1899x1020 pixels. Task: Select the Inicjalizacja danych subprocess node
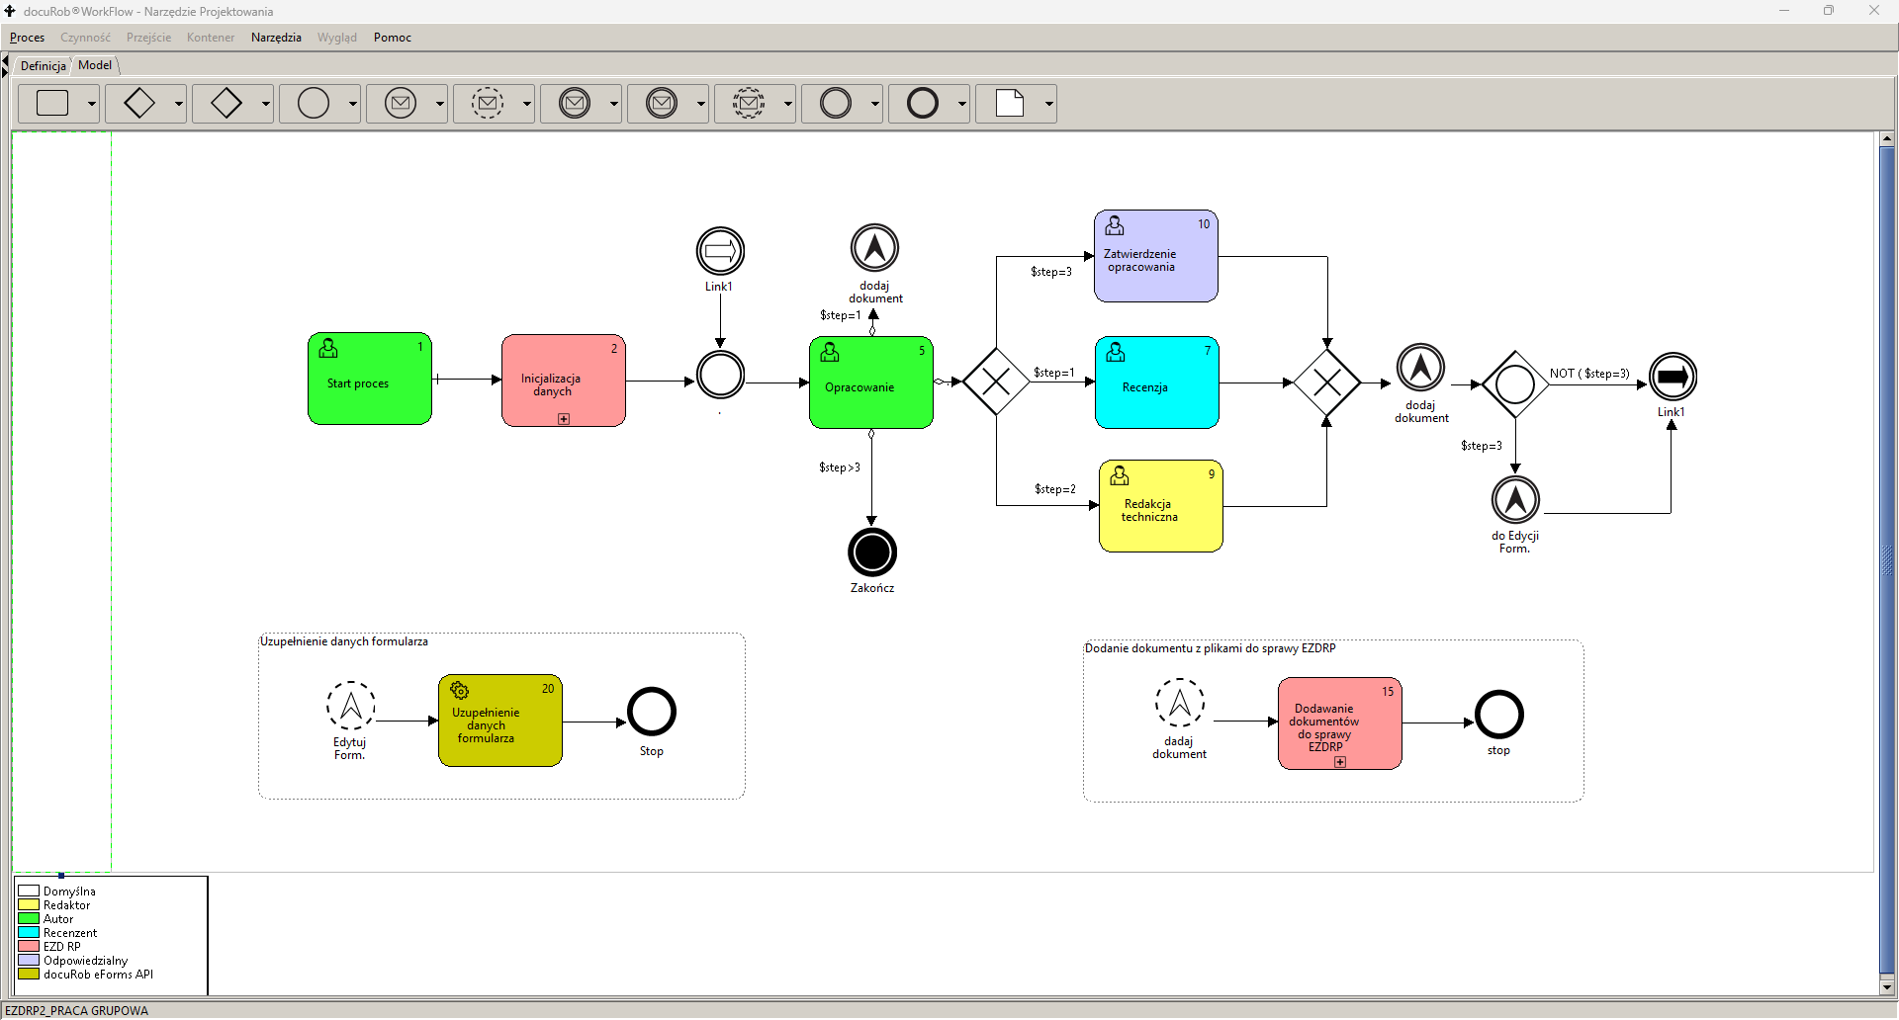(x=564, y=381)
